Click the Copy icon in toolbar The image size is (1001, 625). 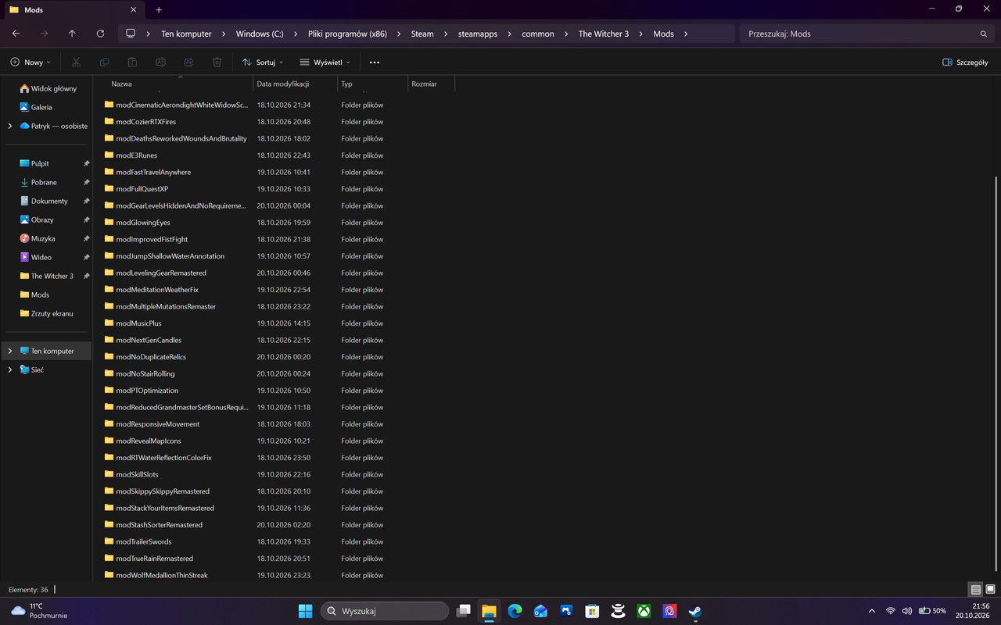point(104,62)
